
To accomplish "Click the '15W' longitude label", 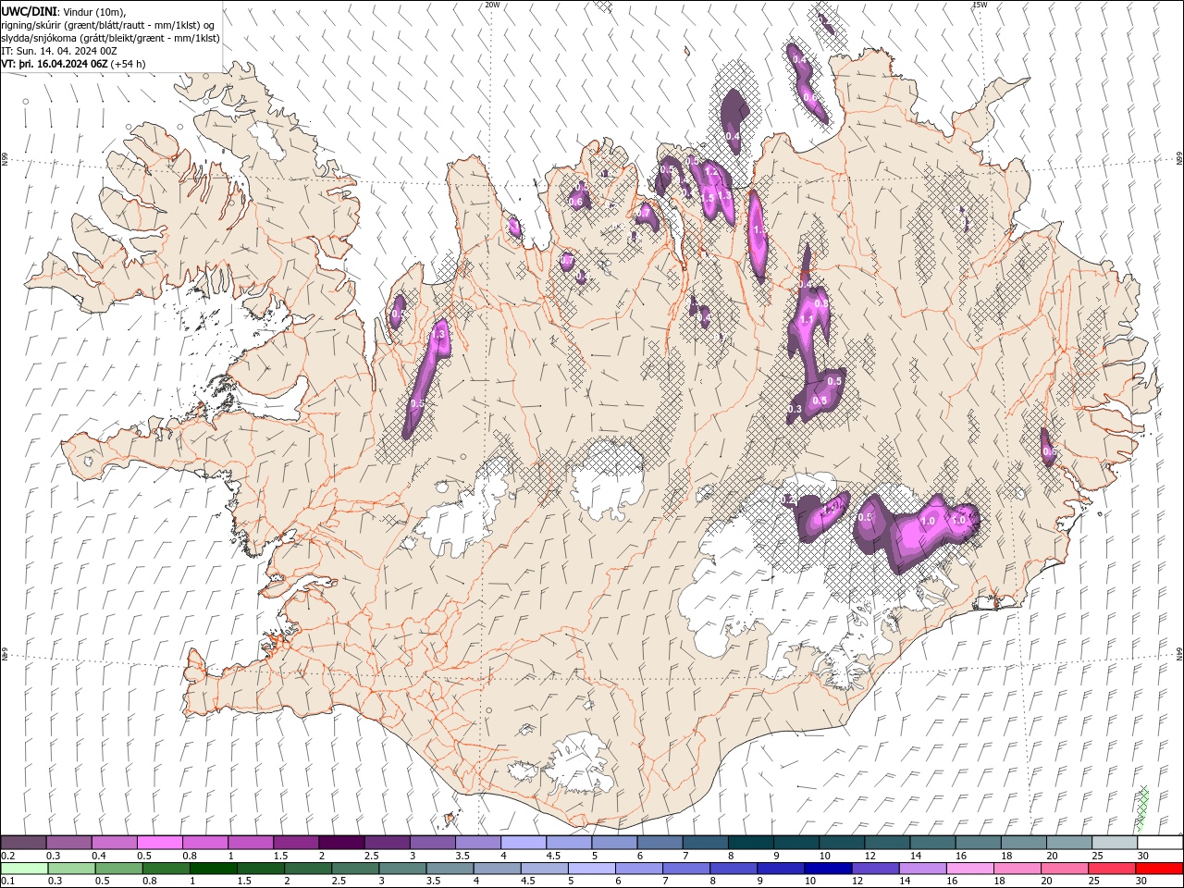I will click(980, 5).
